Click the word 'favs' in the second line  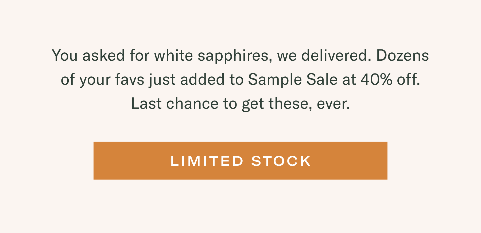(x=130, y=79)
